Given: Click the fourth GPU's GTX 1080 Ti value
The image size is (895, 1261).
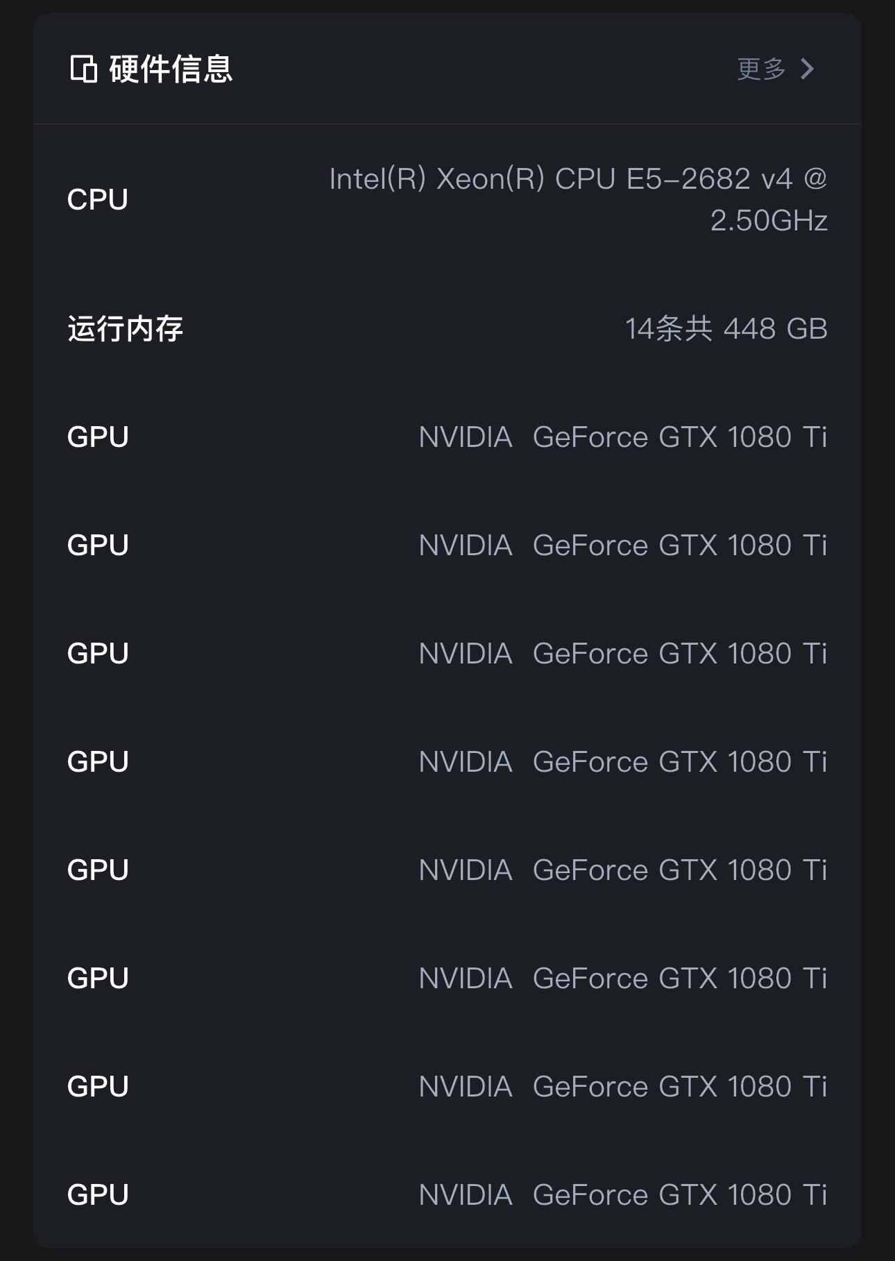Looking at the screenshot, I should pyautogui.click(x=622, y=762).
